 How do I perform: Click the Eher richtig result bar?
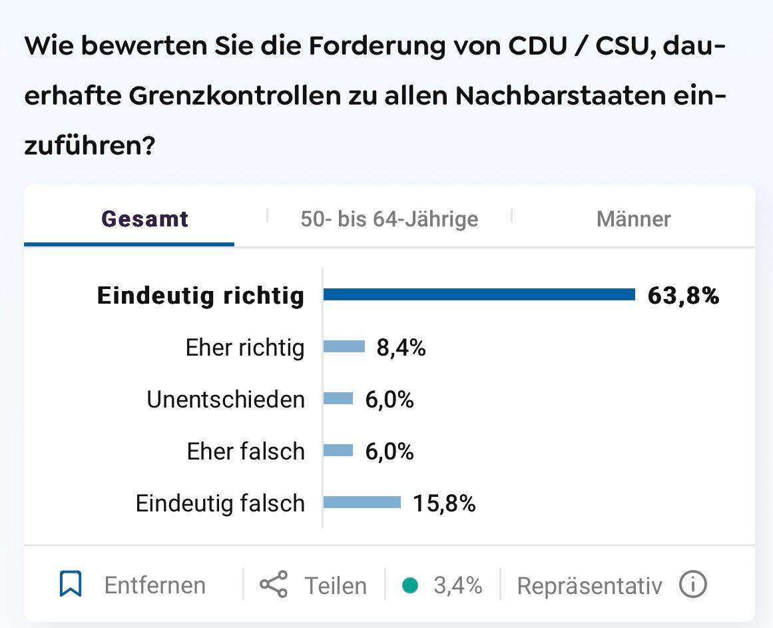(x=343, y=347)
